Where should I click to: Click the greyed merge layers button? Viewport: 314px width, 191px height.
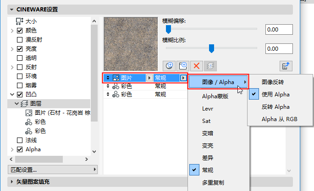pyautogui.click(x=210, y=66)
